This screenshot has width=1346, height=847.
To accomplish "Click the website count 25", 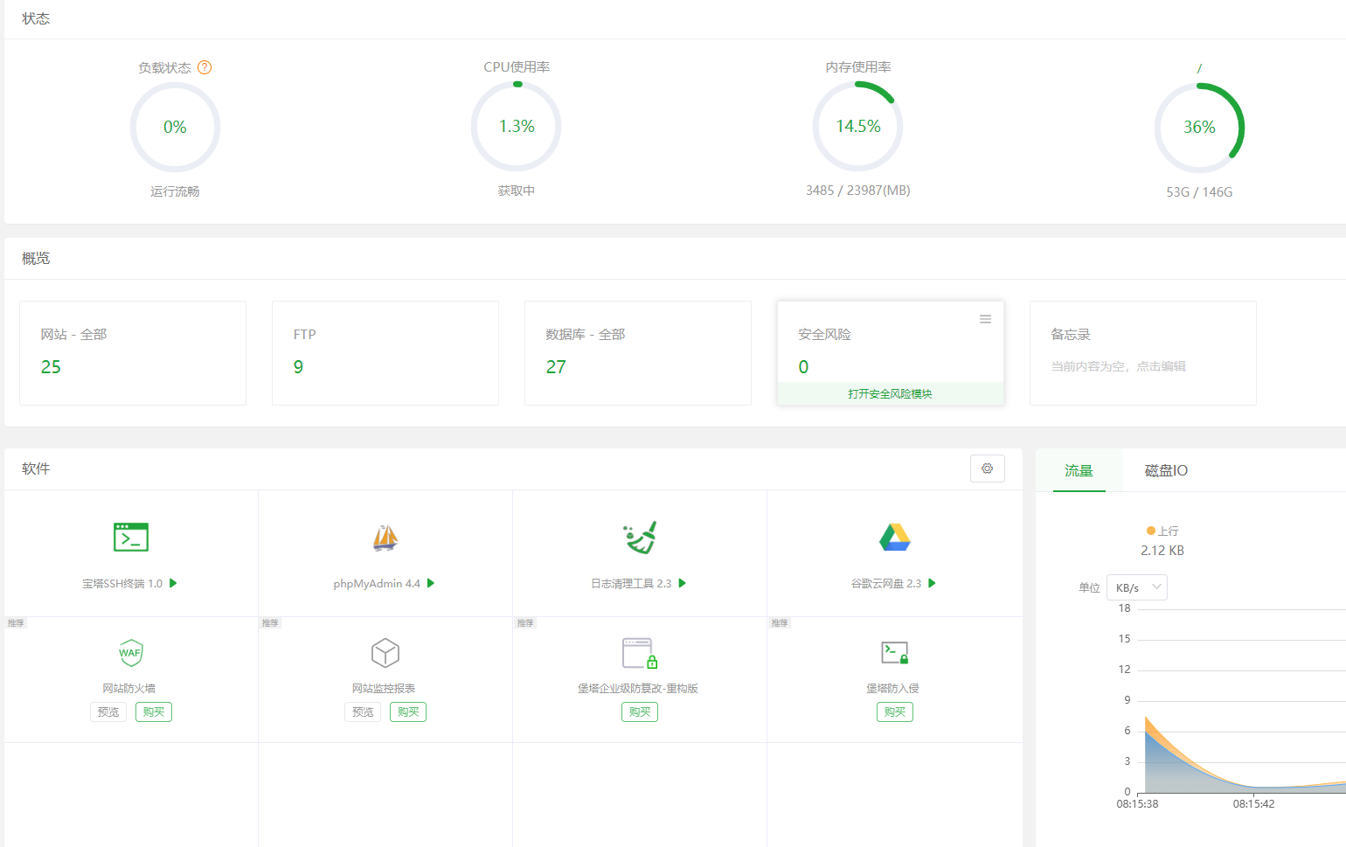I will (51, 367).
